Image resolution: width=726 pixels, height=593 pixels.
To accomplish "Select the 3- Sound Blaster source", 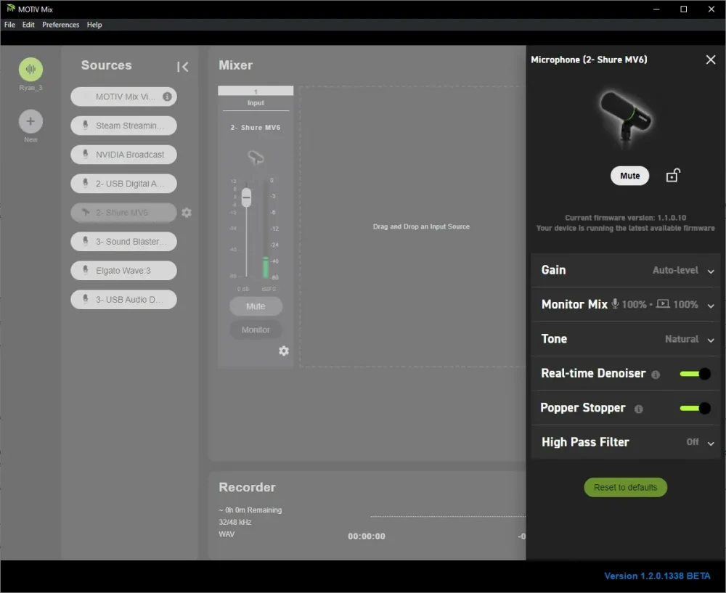I will (123, 242).
